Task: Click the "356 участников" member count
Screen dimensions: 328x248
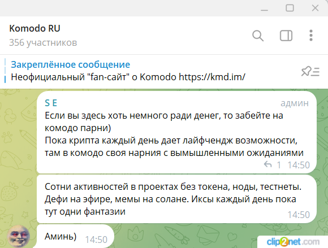Action: click(43, 42)
